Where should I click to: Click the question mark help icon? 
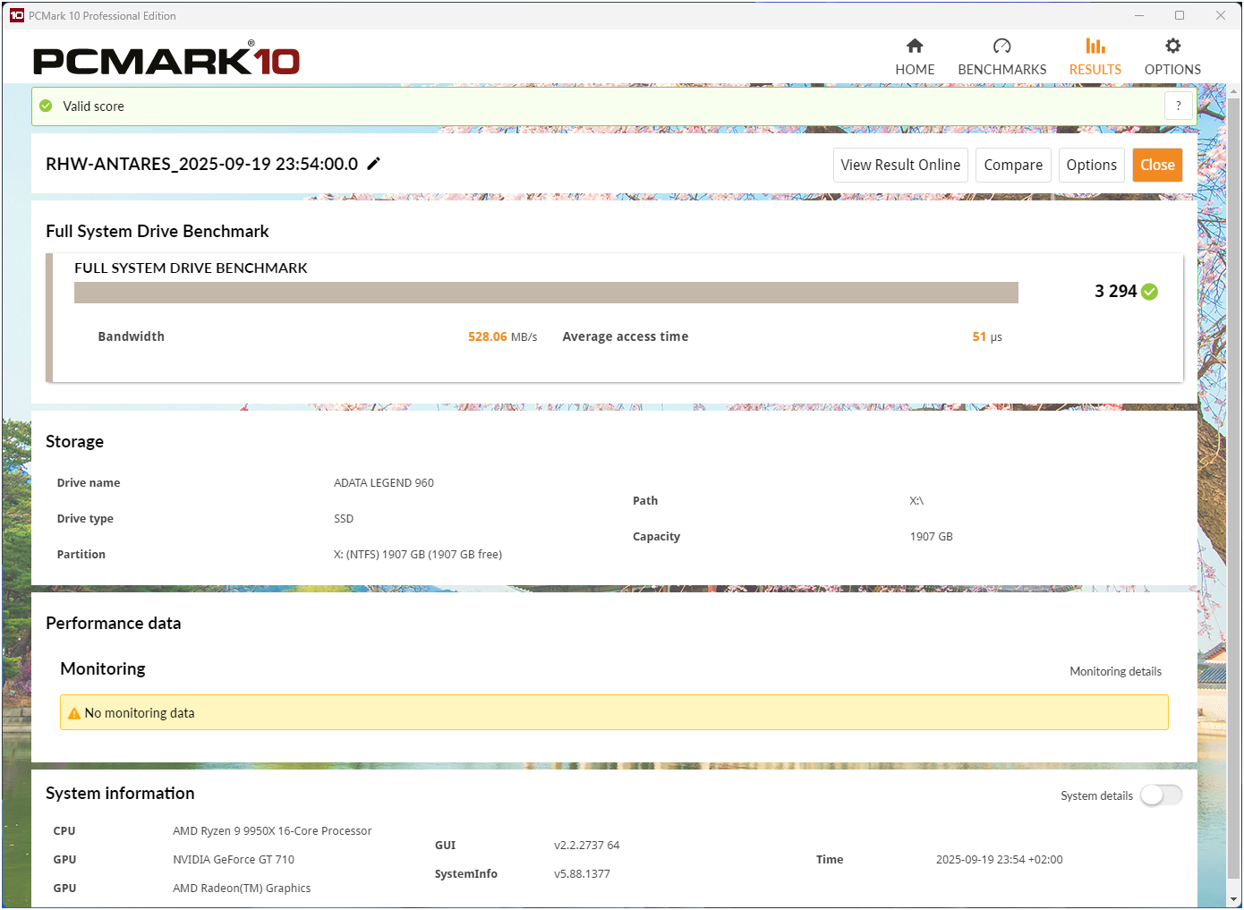coord(1178,106)
